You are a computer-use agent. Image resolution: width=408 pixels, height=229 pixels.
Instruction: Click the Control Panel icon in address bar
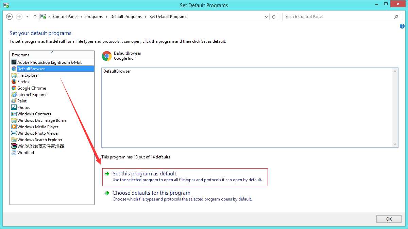tap(43, 17)
